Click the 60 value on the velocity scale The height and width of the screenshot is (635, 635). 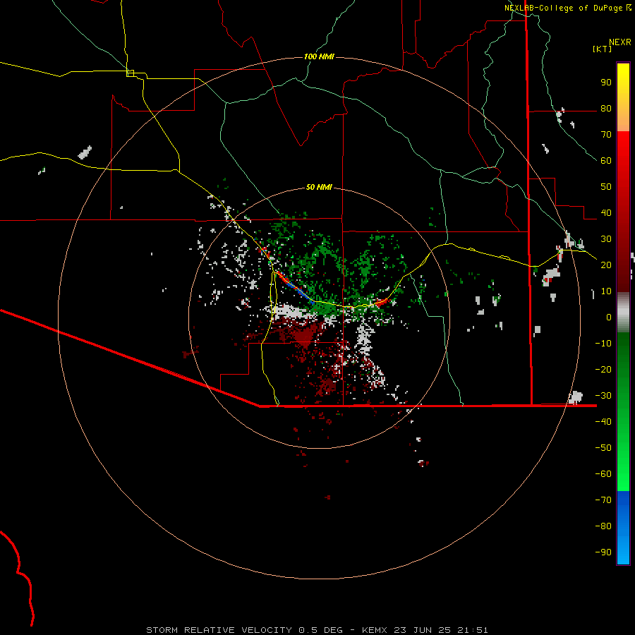[x=606, y=161]
